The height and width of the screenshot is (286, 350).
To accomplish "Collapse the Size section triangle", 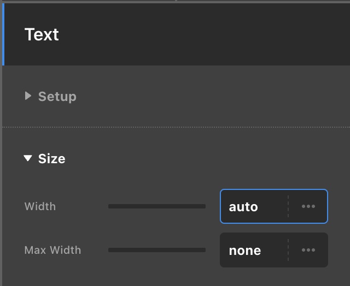I will tap(28, 159).
